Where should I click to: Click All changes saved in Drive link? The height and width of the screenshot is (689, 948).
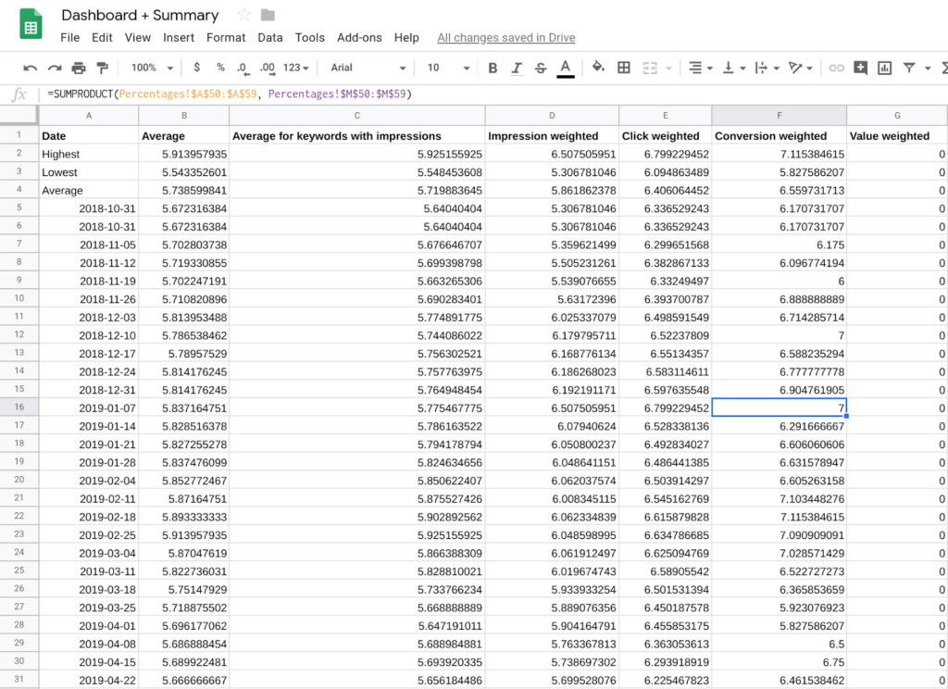click(x=506, y=37)
